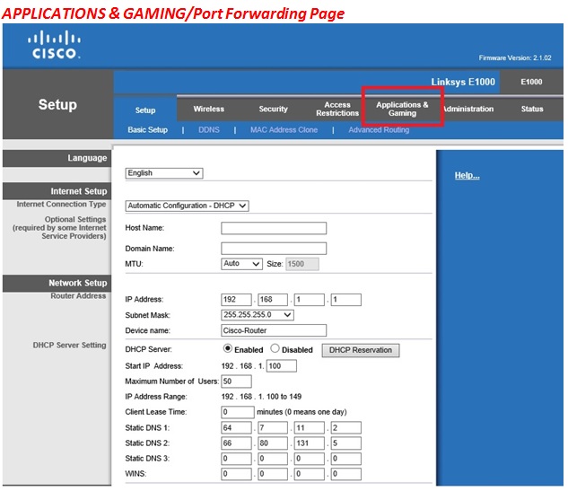Click the DHCP Reservation button

pyautogui.click(x=361, y=350)
